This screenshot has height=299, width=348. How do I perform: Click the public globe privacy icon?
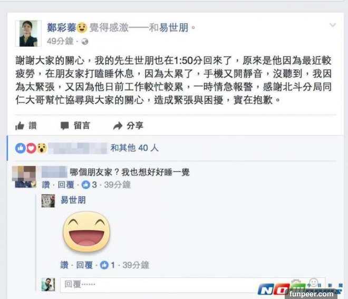[85, 42]
